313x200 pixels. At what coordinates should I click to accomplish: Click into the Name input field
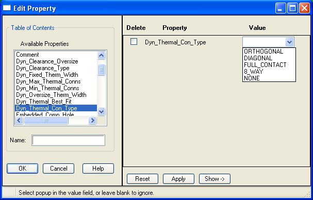(68, 140)
